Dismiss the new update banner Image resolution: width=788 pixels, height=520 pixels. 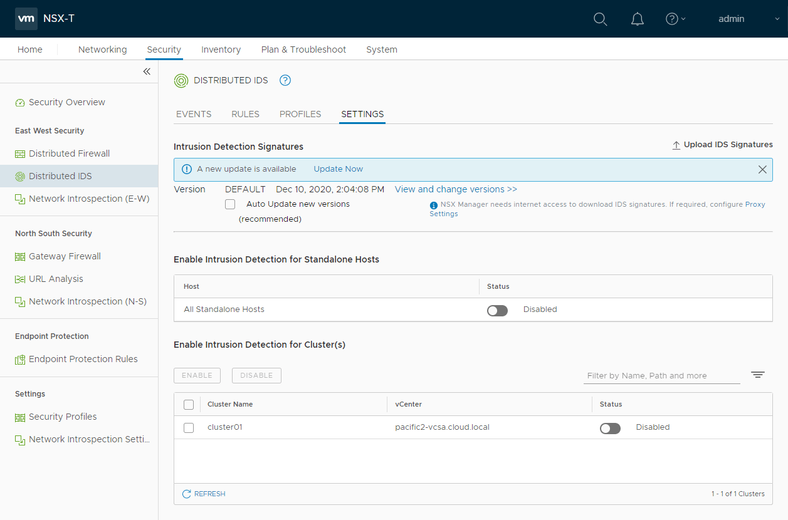(x=762, y=170)
